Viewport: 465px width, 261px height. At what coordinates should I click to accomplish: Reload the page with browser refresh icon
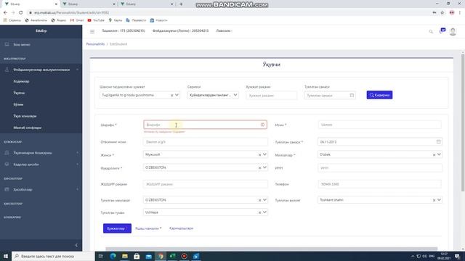[20, 12]
